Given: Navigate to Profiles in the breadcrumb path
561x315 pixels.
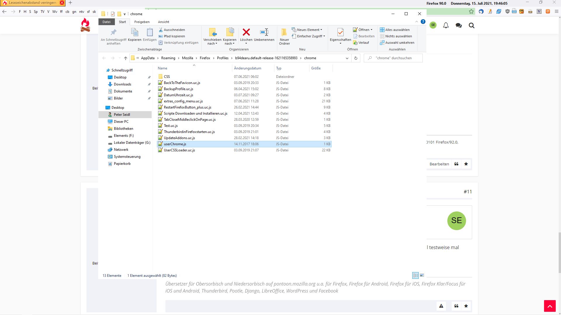Looking at the screenshot, I should click(x=222, y=58).
